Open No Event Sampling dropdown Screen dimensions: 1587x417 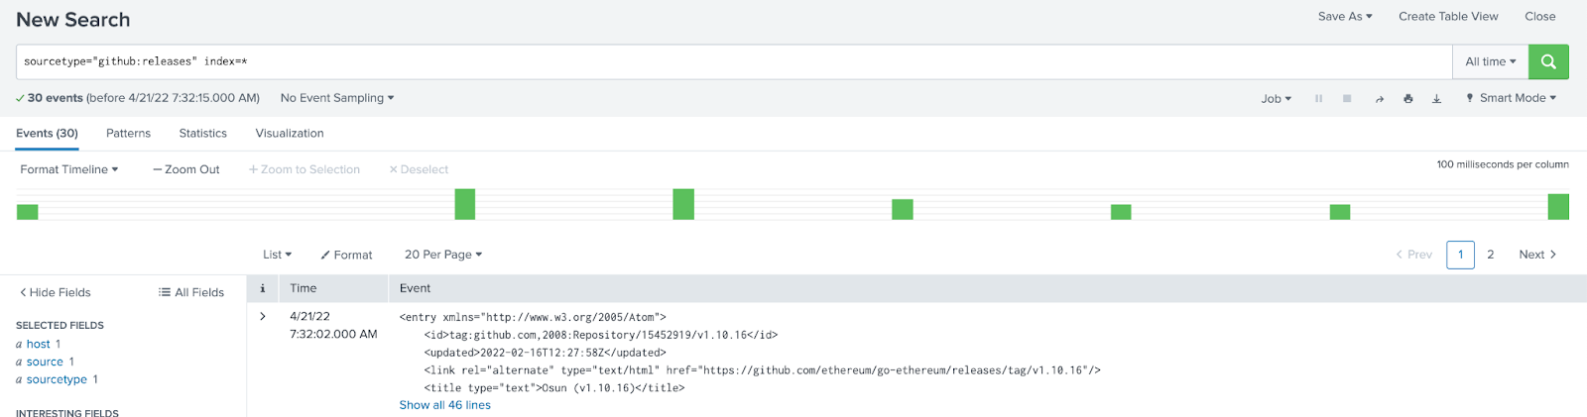pos(337,98)
